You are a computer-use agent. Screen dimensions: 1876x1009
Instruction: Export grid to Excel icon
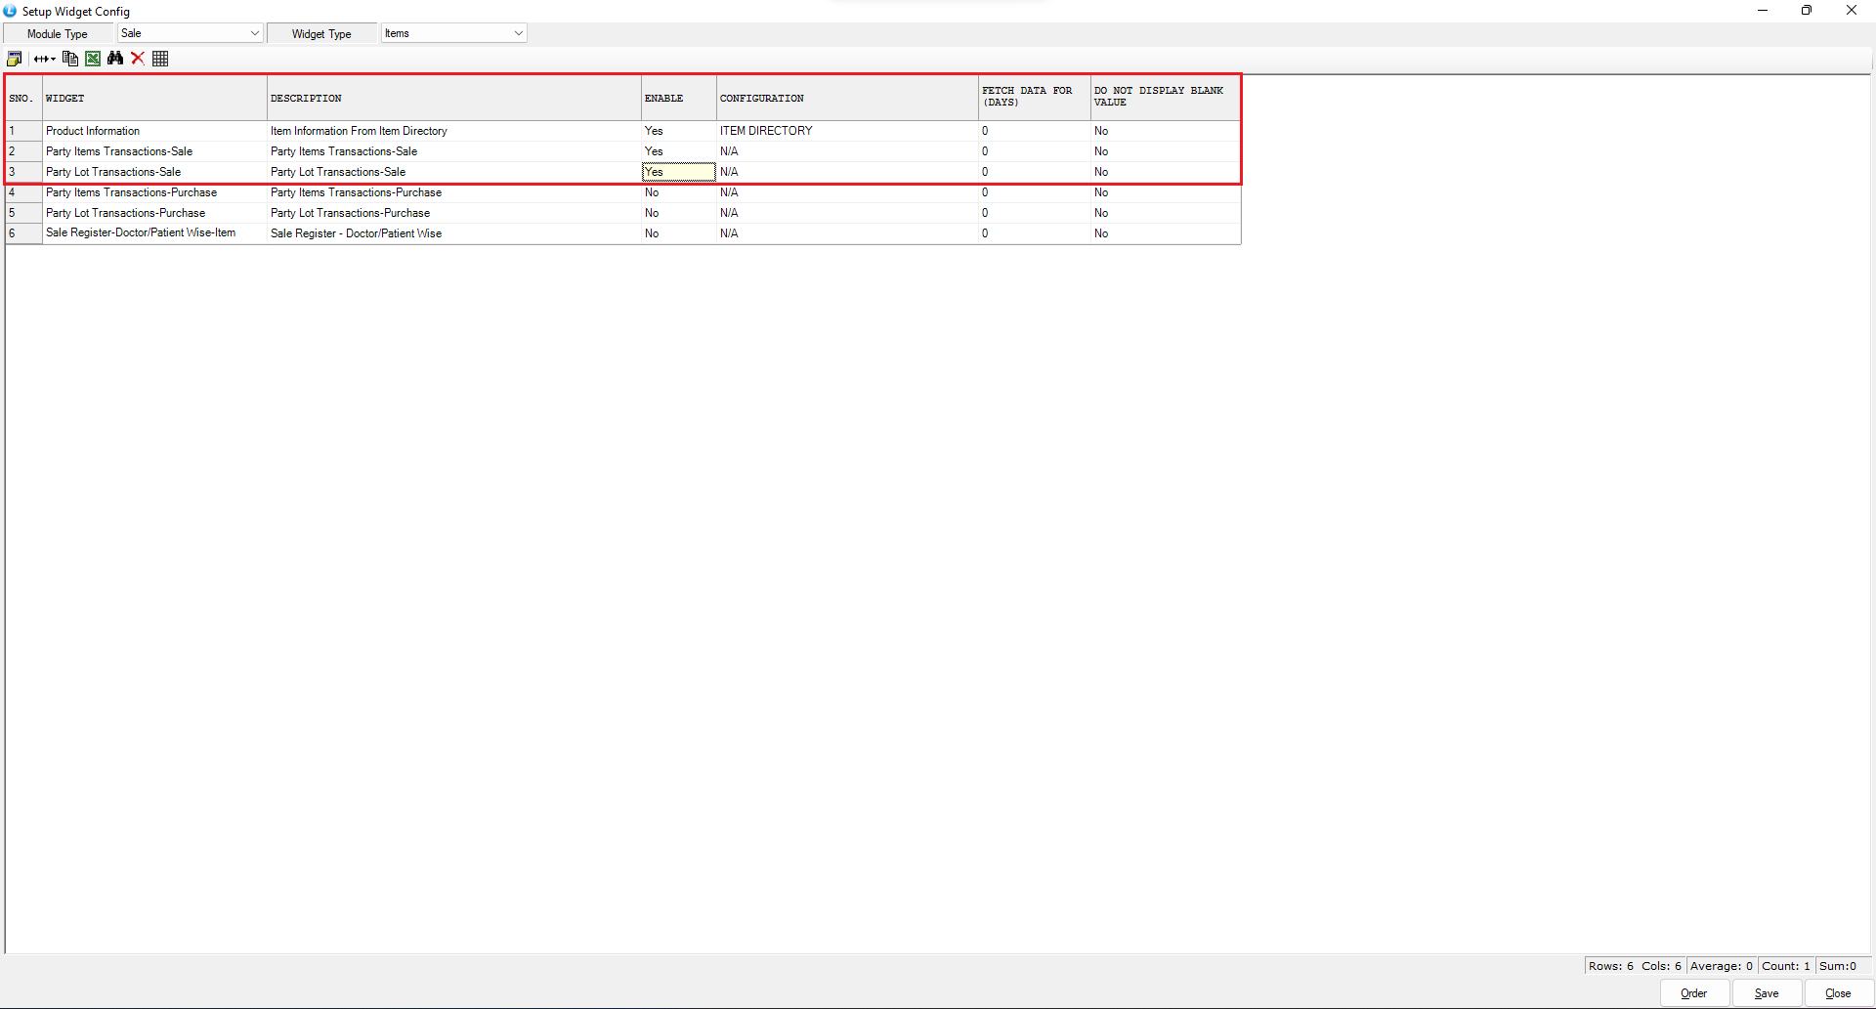(x=93, y=59)
